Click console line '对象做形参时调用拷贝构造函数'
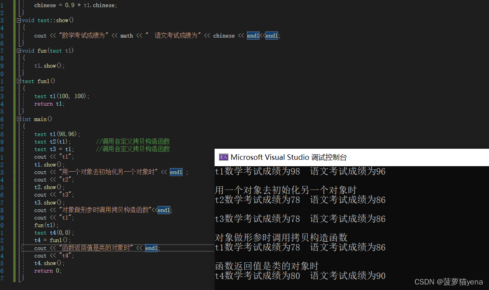The width and height of the screenshot is (489, 290). pyautogui.click(x=281, y=238)
